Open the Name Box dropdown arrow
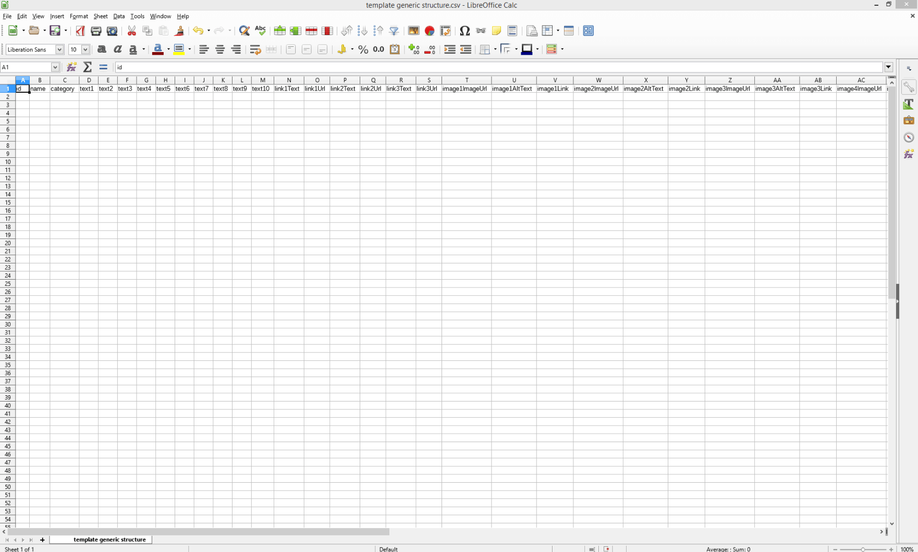The height and width of the screenshot is (552, 918). pyautogui.click(x=55, y=67)
